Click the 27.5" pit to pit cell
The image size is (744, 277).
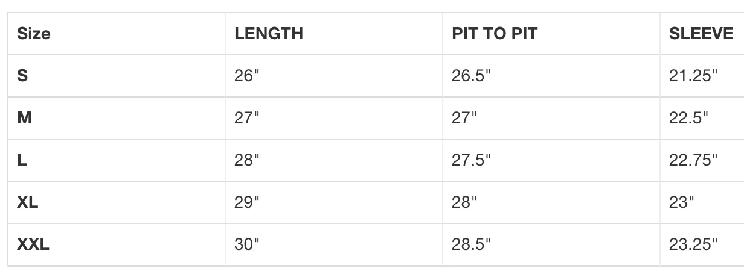pos(471,161)
